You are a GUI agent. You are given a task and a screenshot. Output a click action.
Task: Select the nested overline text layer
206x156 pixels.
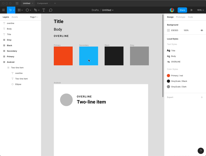click(x=19, y=73)
